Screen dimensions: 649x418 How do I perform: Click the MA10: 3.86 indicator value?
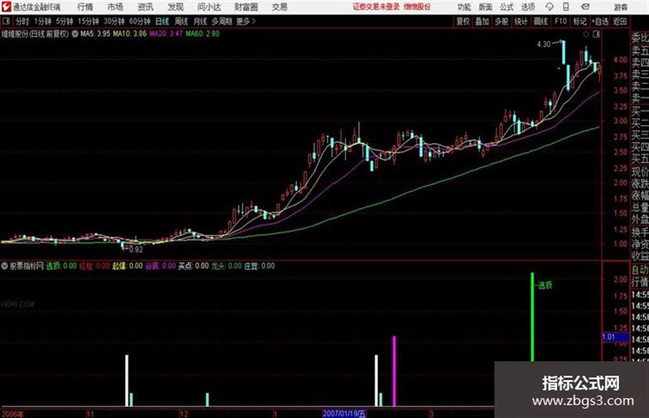[130, 34]
